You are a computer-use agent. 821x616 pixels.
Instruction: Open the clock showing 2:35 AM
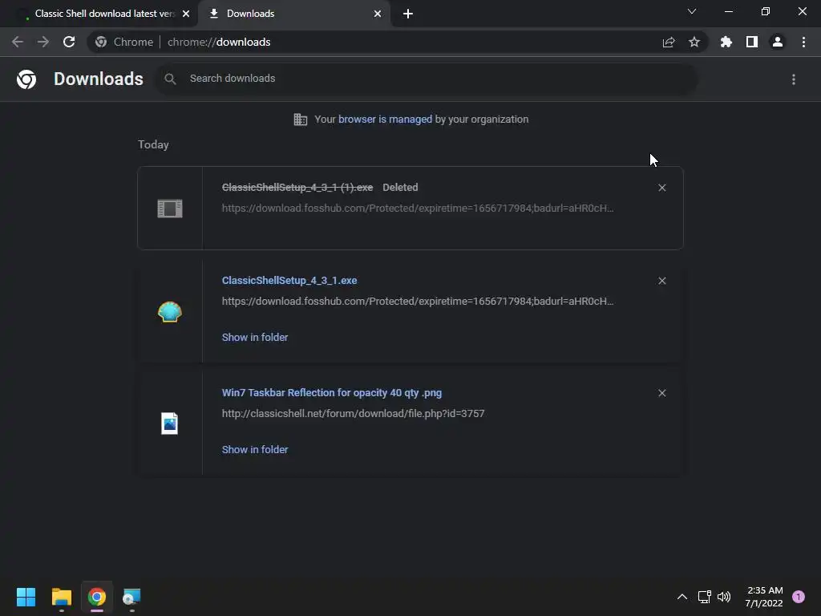(x=764, y=597)
